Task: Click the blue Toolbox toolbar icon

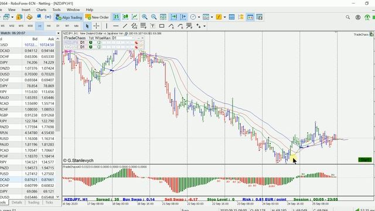Action: (39, 17)
